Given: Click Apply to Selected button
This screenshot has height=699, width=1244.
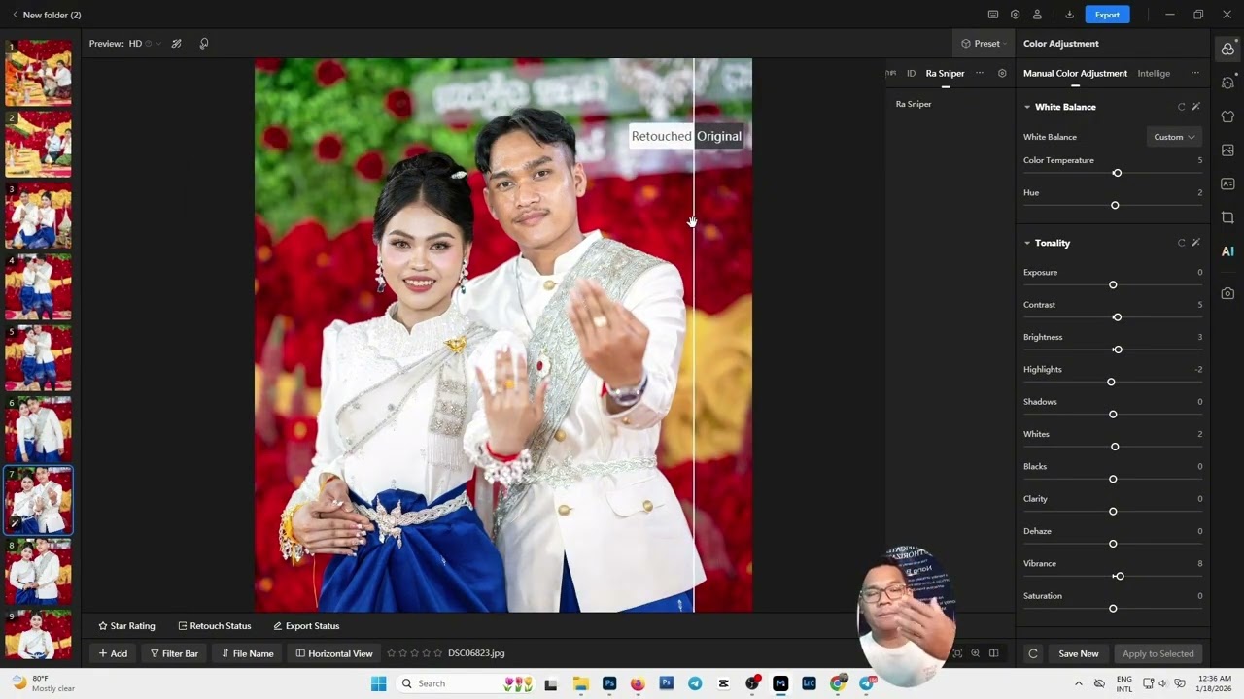Looking at the screenshot, I should pos(1158,653).
